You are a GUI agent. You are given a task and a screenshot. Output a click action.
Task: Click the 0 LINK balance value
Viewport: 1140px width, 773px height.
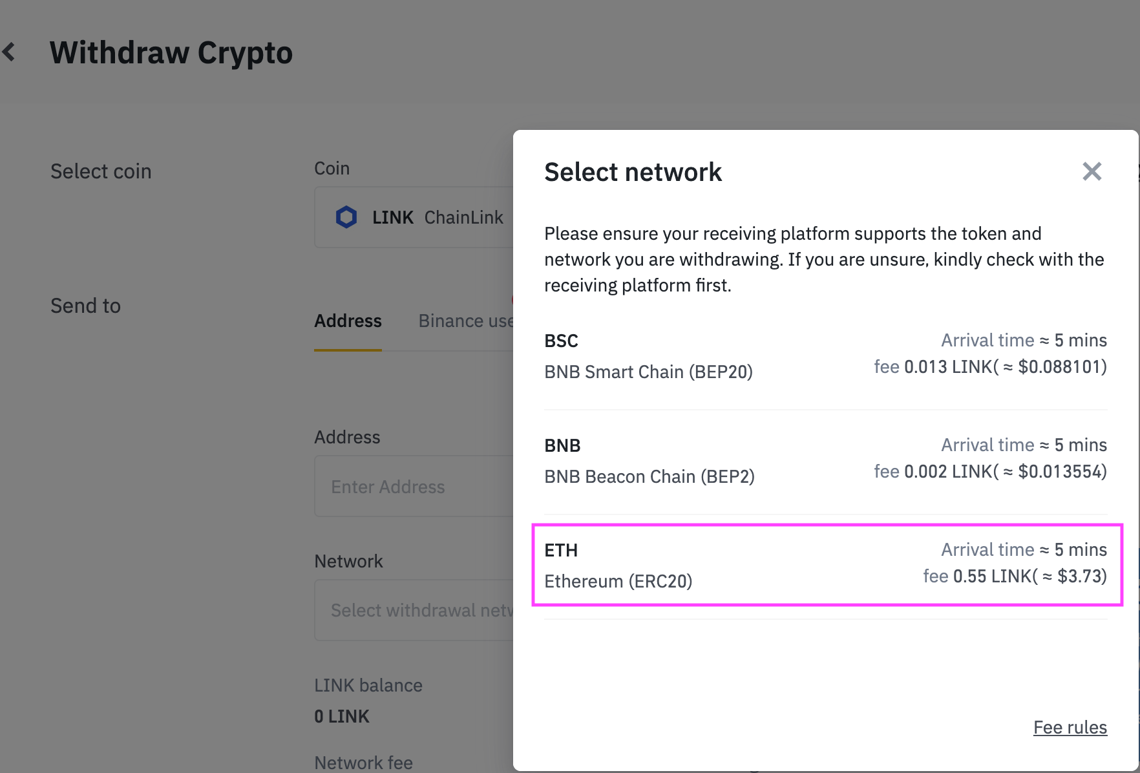coord(342,716)
